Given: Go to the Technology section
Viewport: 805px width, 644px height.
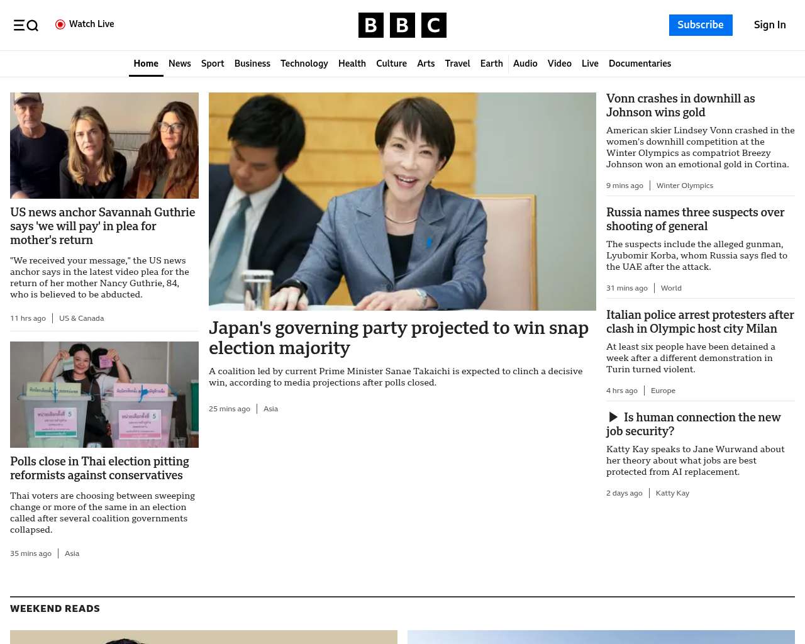Looking at the screenshot, I should tap(304, 64).
